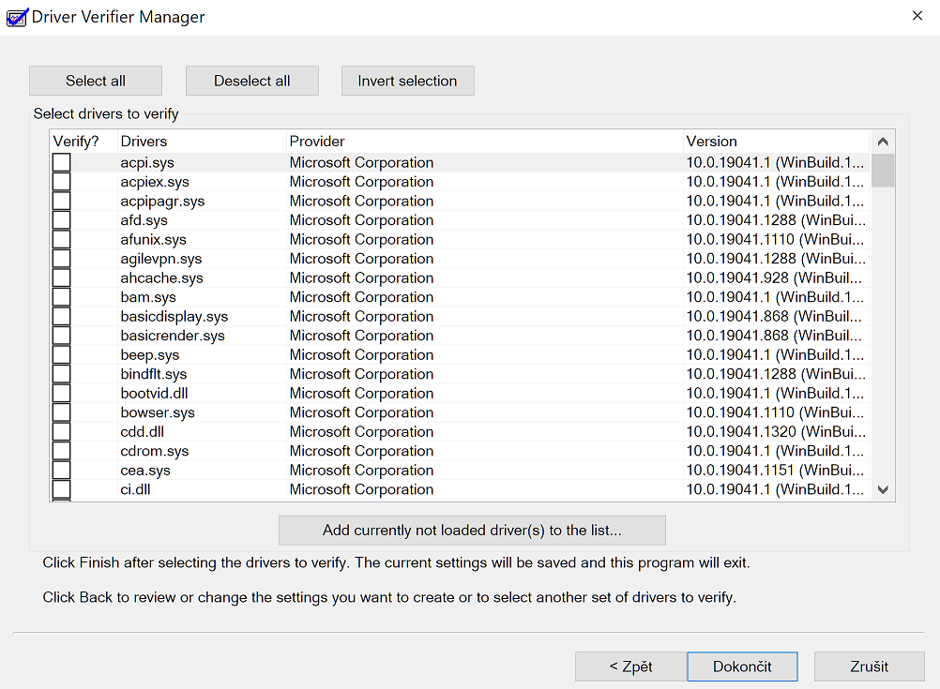Mark beep.sys for verification
This screenshot has width=940, height=689.
point(61,355)
